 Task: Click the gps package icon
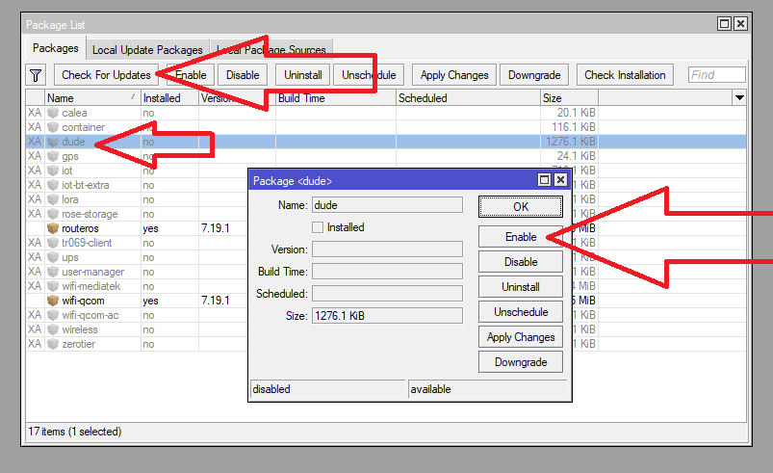click(53, 156)
